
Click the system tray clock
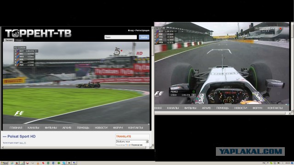[288, 163]
